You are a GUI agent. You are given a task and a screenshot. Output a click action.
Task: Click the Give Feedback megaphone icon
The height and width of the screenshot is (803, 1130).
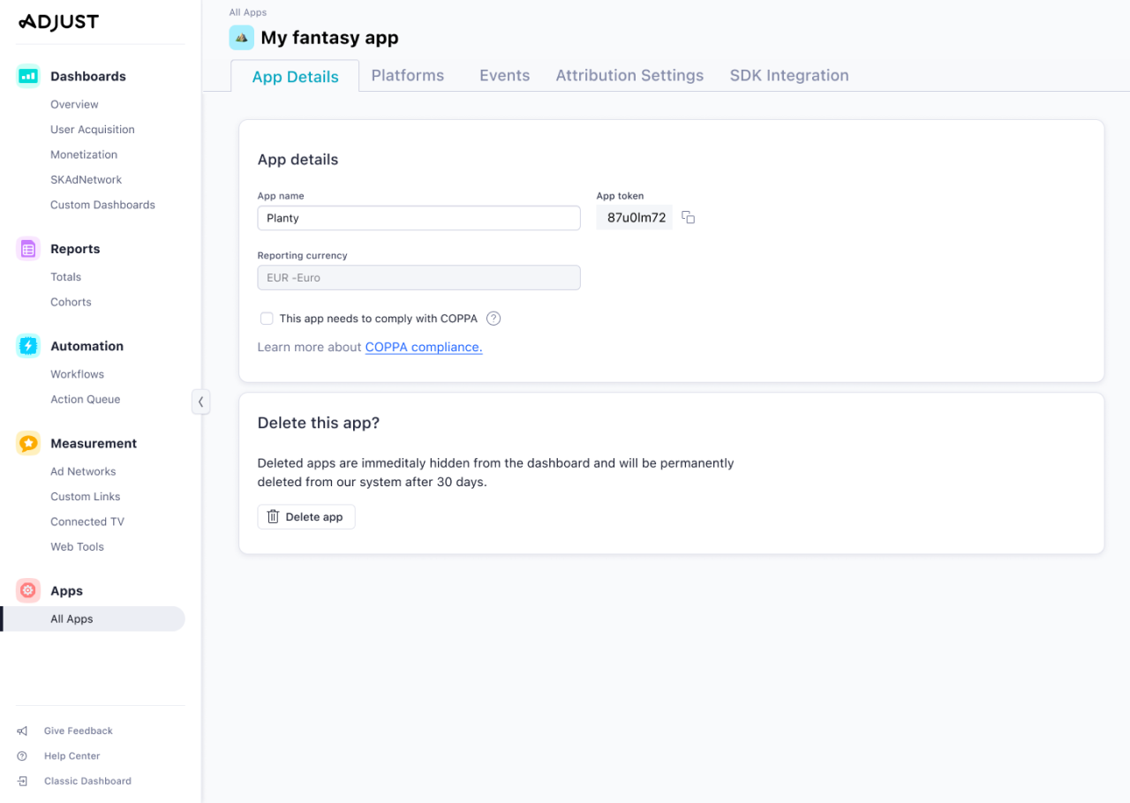click(20, 731)
